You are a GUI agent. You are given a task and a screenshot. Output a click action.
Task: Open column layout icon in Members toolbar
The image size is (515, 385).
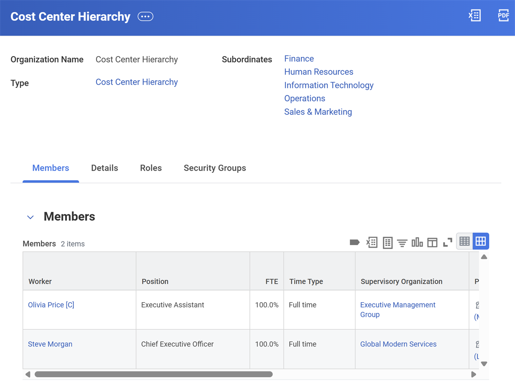pyautogui.click(x=432, y=243)
